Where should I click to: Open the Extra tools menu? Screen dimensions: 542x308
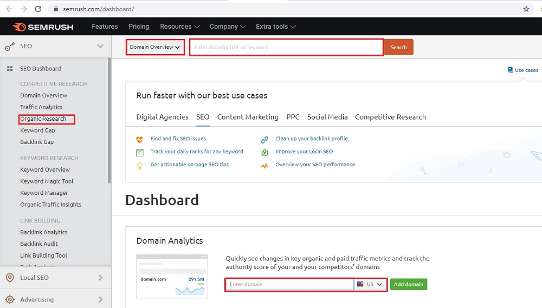coord(276,27)
